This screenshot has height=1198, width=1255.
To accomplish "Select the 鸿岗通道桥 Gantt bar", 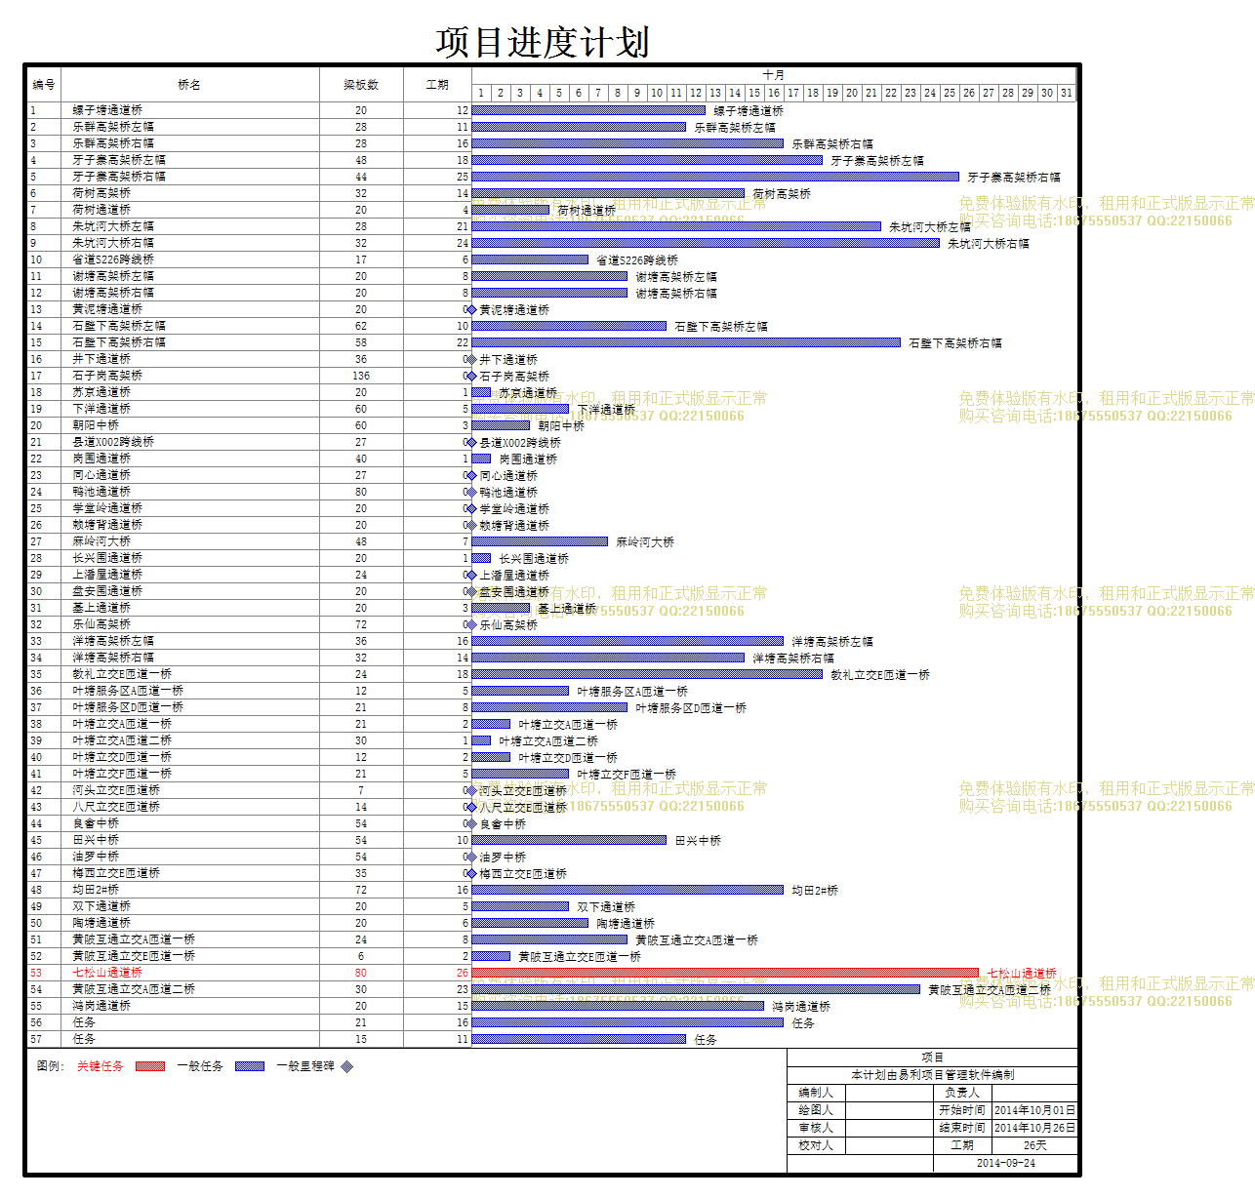I will click(618, 1006).
